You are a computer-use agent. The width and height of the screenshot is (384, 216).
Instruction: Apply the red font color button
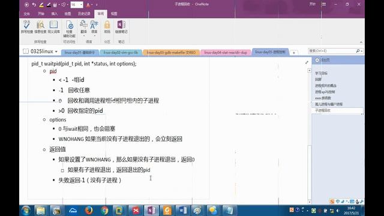(88, 5)
